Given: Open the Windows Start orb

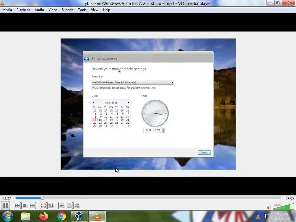Looking at the screenshot, I should [7, 216].
